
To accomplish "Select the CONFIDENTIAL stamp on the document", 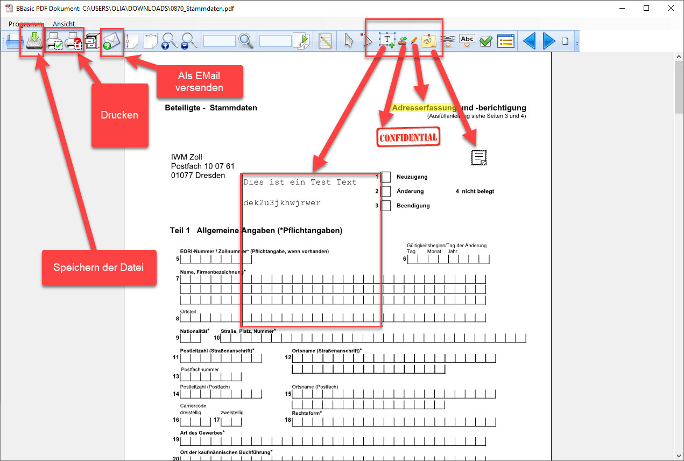I will coord(408,137).
